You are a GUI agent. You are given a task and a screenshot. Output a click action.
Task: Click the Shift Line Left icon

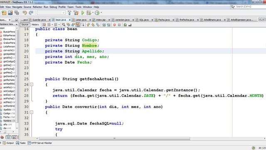point(104,25)
